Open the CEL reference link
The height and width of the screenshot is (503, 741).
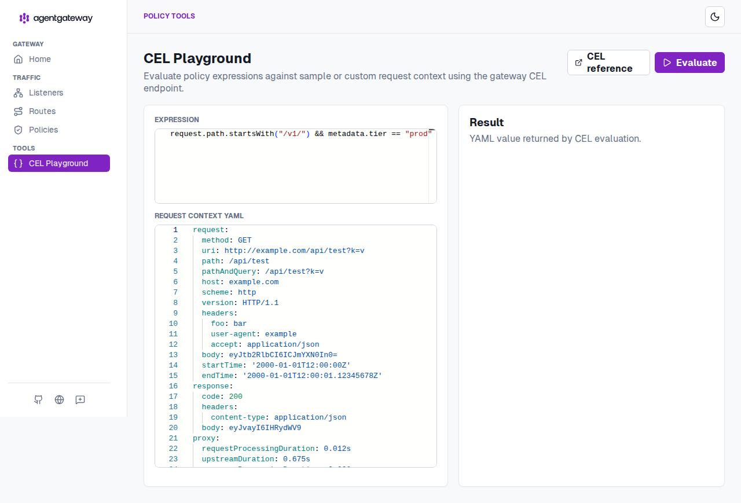608,63
